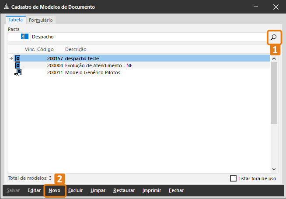Close the Cadastro de Modelos de Documento window
Screen dimensions: 286x199
tap(276, 7)
